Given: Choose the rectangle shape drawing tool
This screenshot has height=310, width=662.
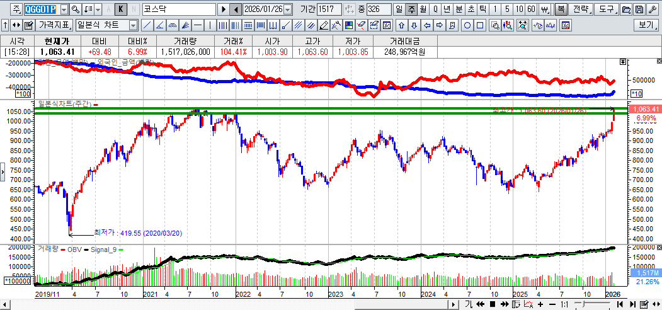Looking at the screenshot, I should [x=480, y=26].
